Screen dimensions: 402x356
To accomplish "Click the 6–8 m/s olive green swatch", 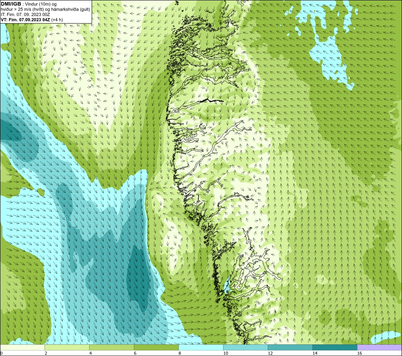I will [x=156, y=348].
